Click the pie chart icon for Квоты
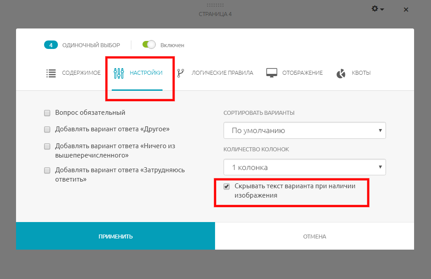431x279 pixels. [341, 73]
